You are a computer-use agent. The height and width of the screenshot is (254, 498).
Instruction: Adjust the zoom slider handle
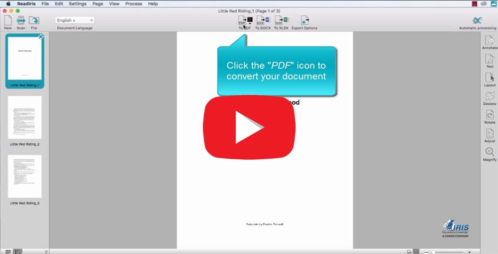pos(433,252)
